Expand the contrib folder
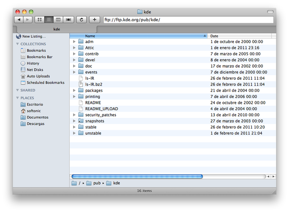The height and width of the screenshot is (212, 289). [x=74, y=54]
